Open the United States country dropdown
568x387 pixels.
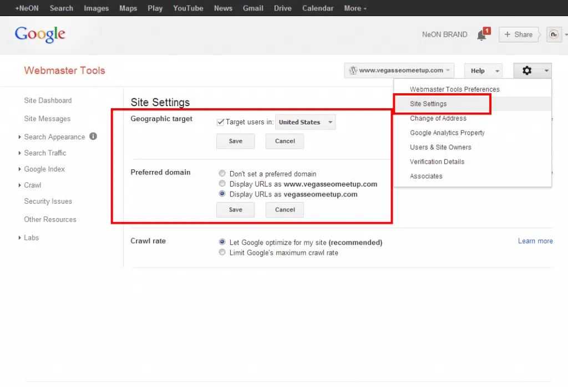(x=306, y=122)
